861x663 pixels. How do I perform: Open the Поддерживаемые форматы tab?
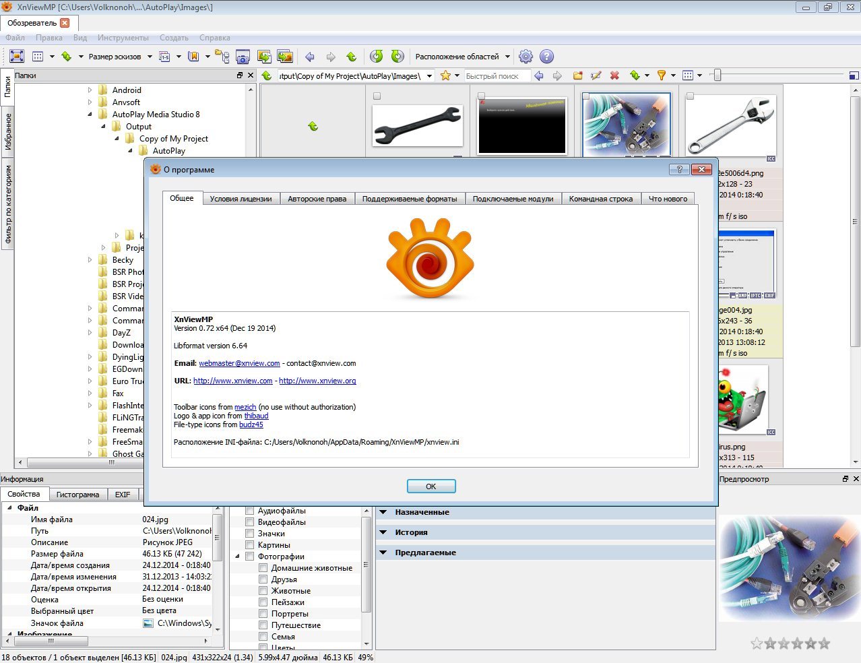(x=410, y=199)
